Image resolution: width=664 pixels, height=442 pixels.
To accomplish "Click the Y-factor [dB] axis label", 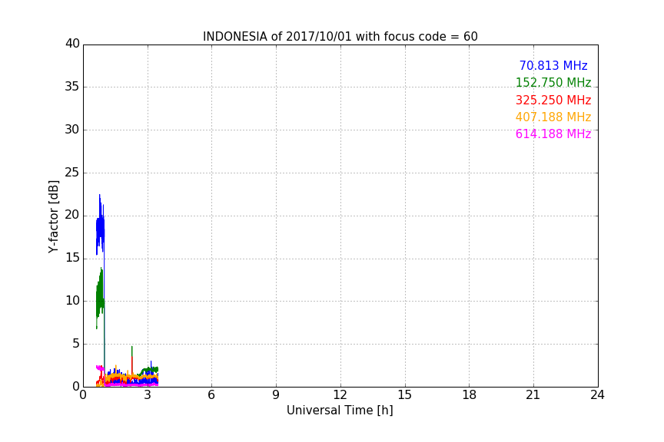I will [x=53, y=216].
